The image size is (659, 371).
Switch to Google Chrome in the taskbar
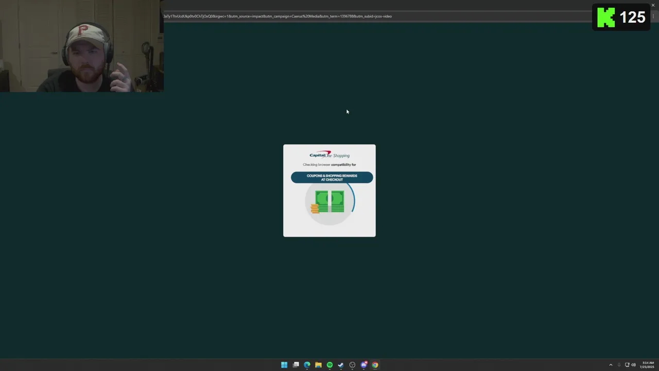pyautogui.click(x=375, y=365)
